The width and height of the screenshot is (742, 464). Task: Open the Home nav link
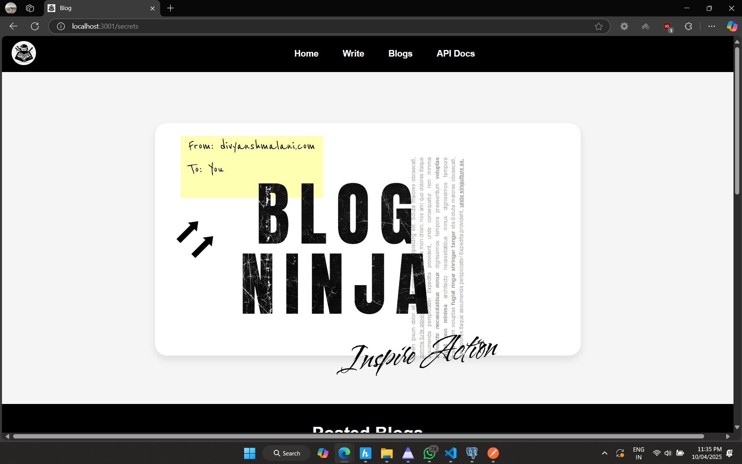coord(306,53)
